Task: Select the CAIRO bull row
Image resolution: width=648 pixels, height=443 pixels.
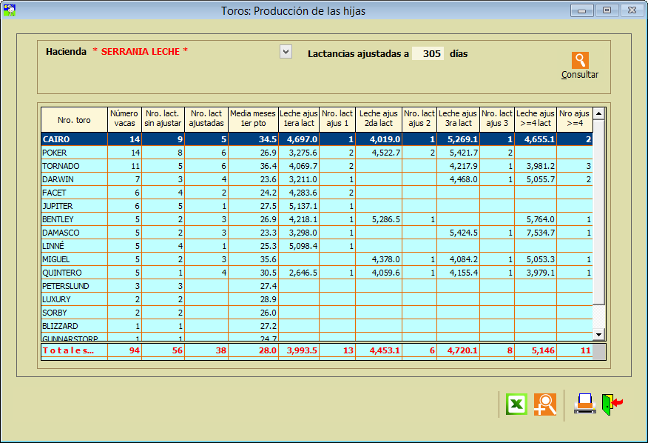Action: coord(74,139)
